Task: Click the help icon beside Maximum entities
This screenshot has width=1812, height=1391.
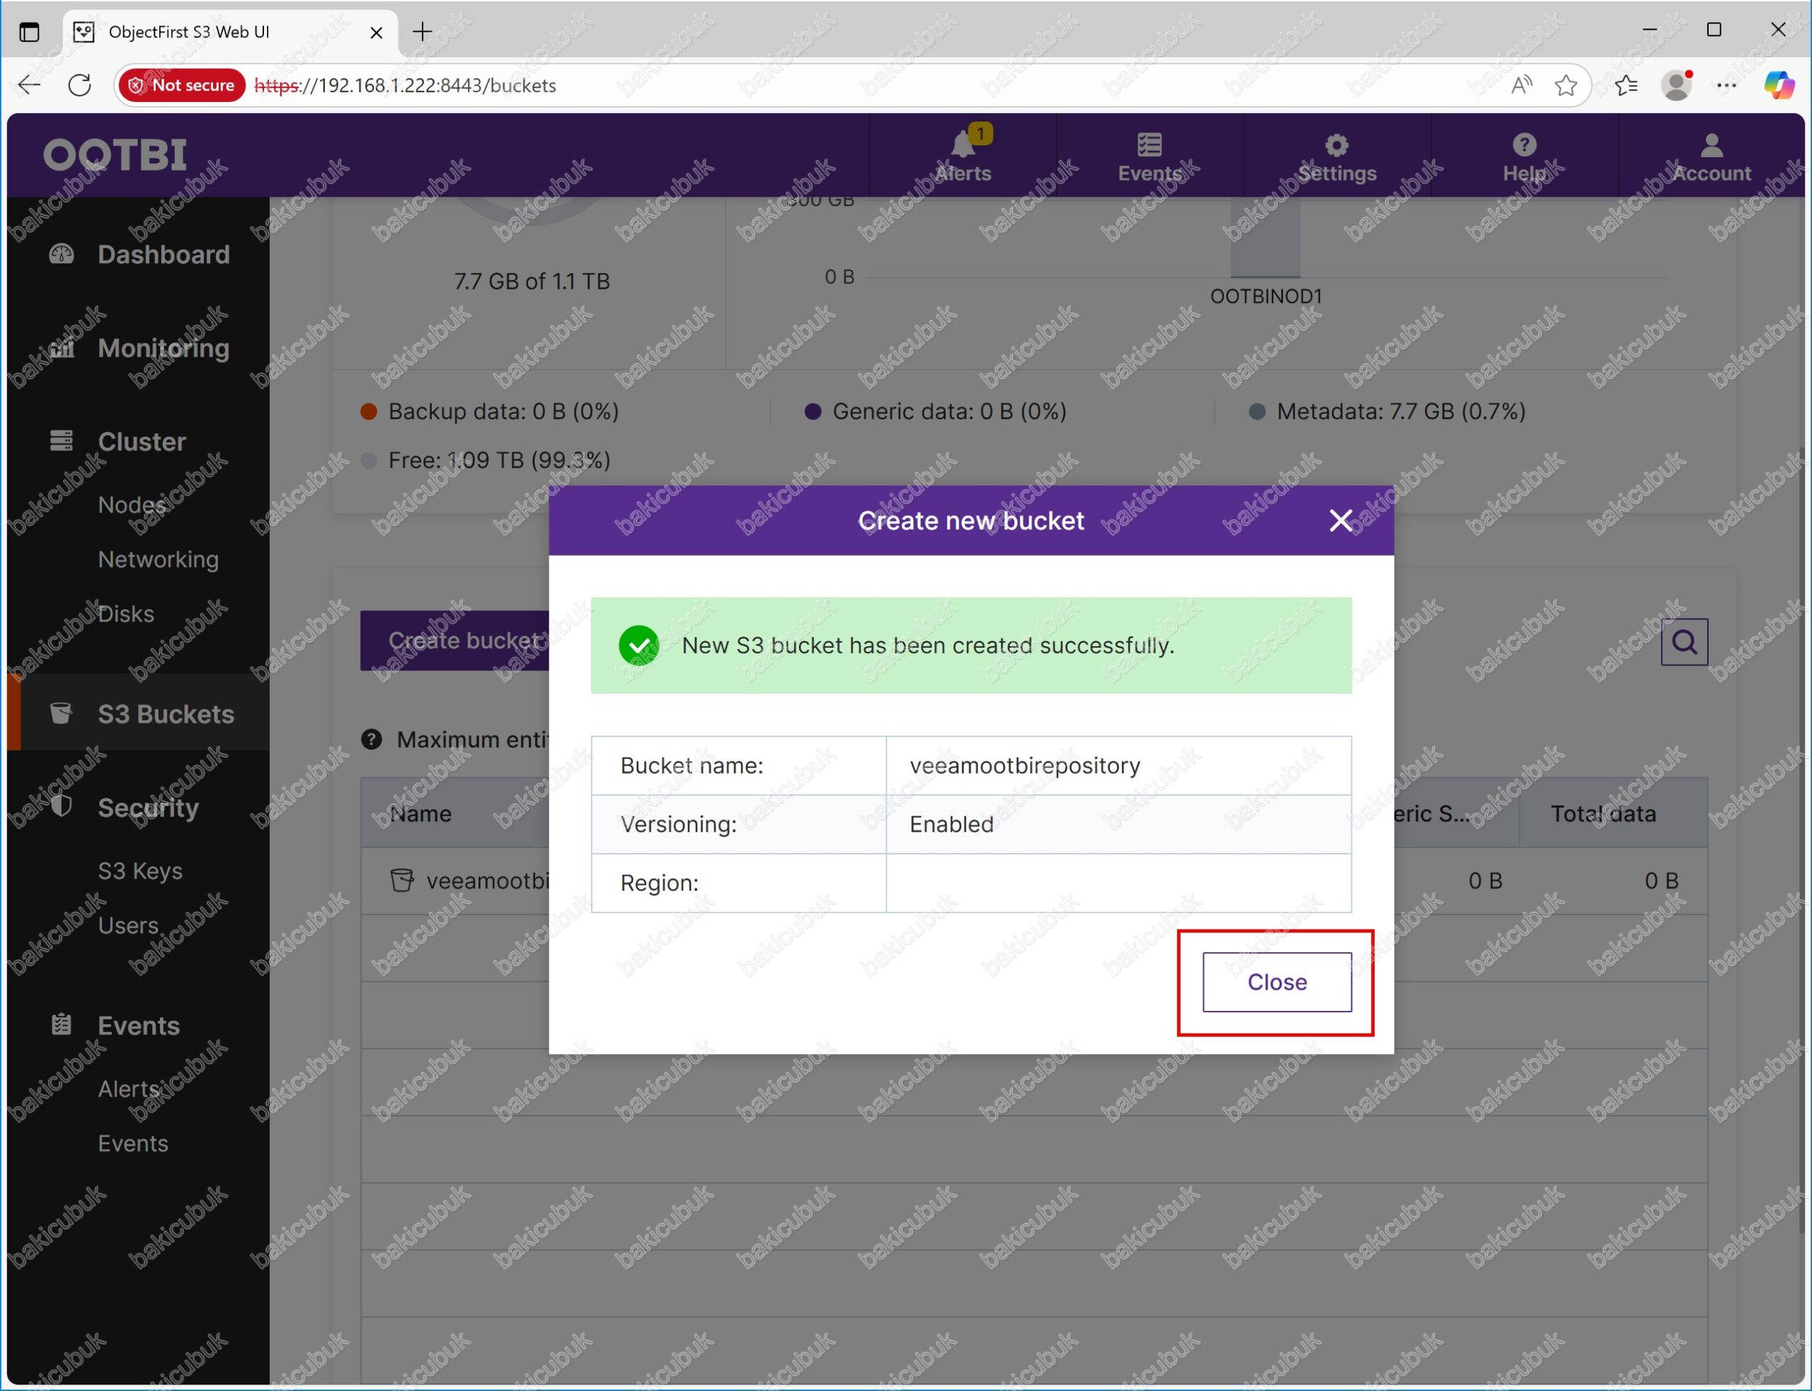Action: 372,738
